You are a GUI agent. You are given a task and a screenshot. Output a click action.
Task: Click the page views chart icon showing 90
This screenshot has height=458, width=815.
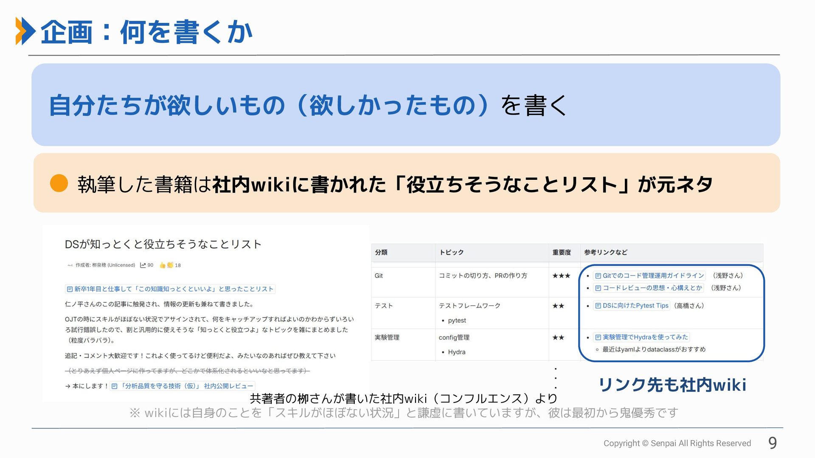pyautogui.click(x=143, y=265)
